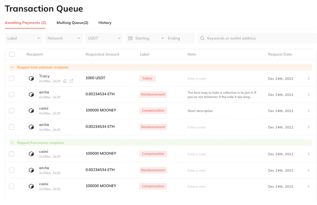Open the Label filter dropdown

(x=24, y=38)
